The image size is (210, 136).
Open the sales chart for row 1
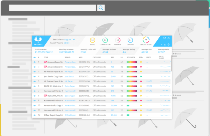165,62
